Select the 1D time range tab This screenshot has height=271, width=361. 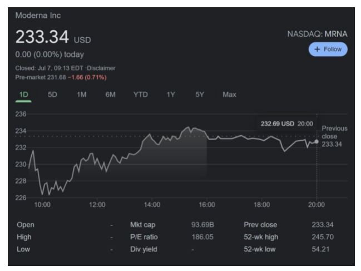23,95
